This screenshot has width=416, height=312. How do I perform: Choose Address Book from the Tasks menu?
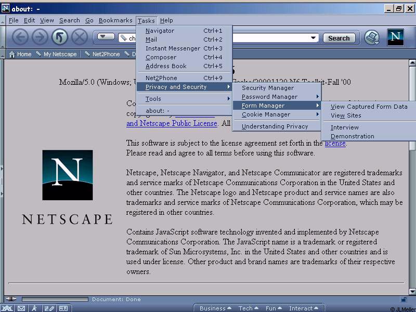click(x=184, y=66)
